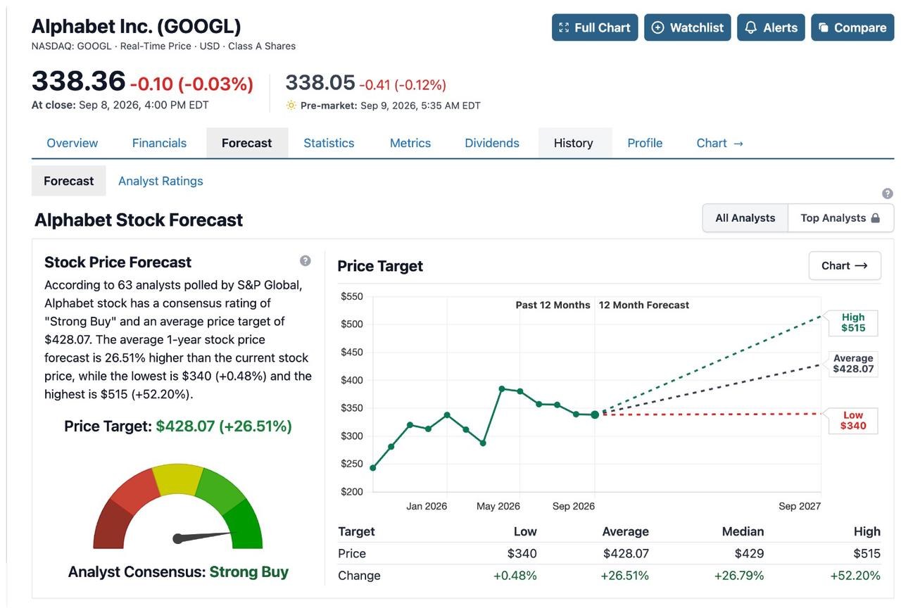
Task: Click the dark red gauge segment
Action: (x=113, y=524)
